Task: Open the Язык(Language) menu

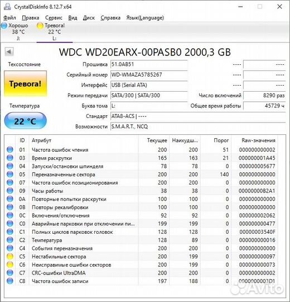Action: (x=145, y=18)
